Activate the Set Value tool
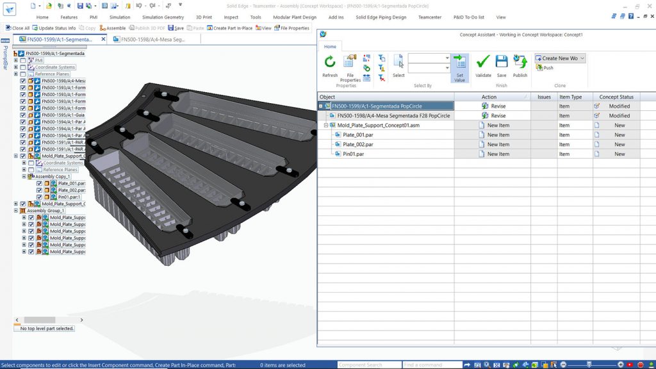Viewport: 656px width, 369px height. (459, 67)
